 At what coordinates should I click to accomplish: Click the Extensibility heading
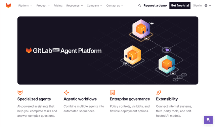coord(167,99)
